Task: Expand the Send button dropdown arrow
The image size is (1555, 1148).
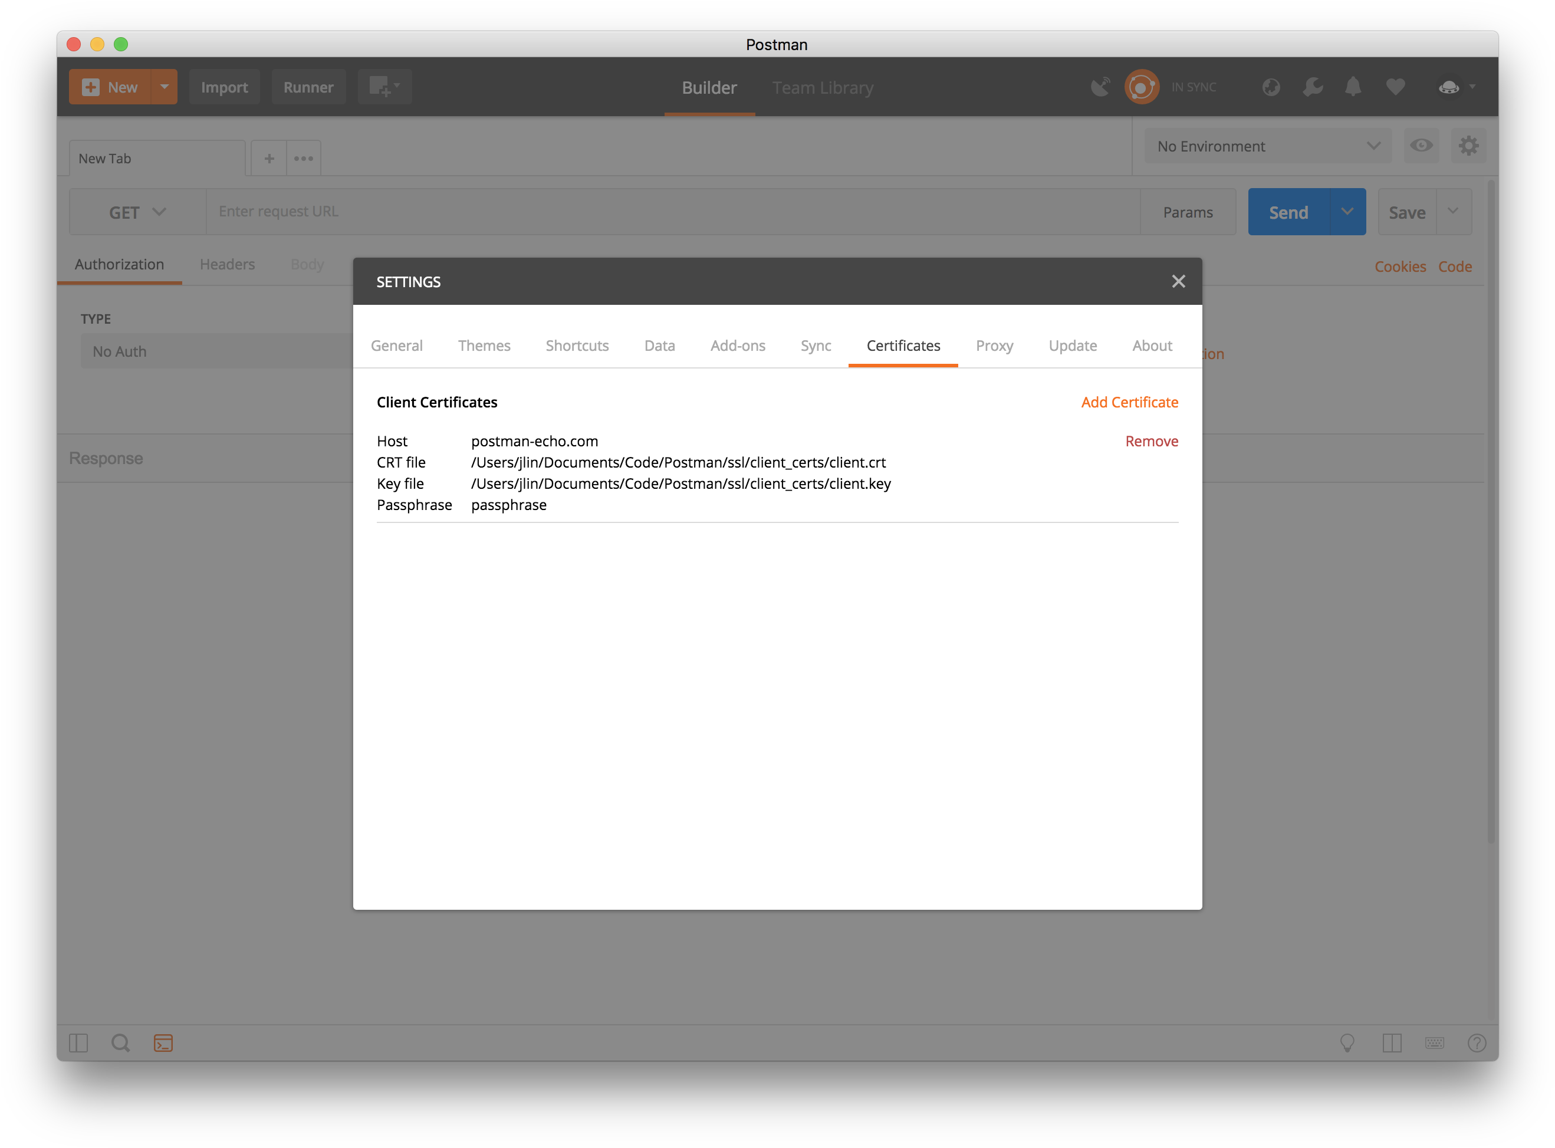Action: click(x=1347, y=212)
